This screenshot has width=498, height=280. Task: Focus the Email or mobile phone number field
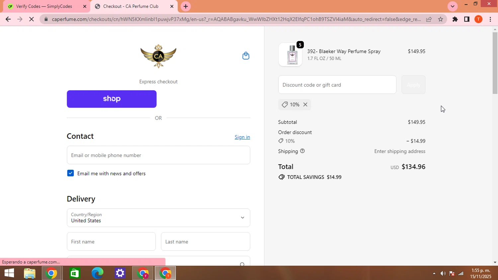click(158, 155)
